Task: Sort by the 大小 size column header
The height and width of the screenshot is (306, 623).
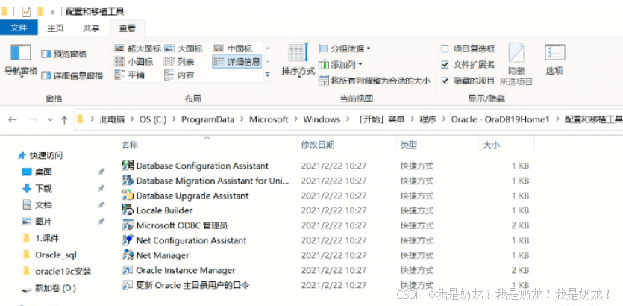Action: [x=491, y=145]
